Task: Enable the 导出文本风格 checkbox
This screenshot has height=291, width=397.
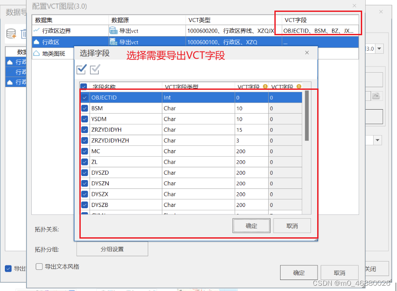Action: (x=39, y=266)
